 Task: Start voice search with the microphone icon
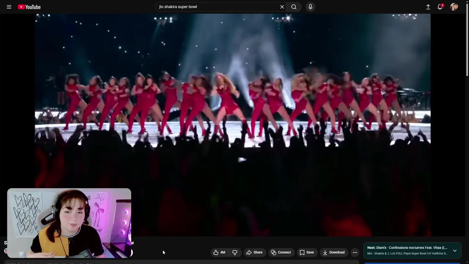click(x=310, y=7)
